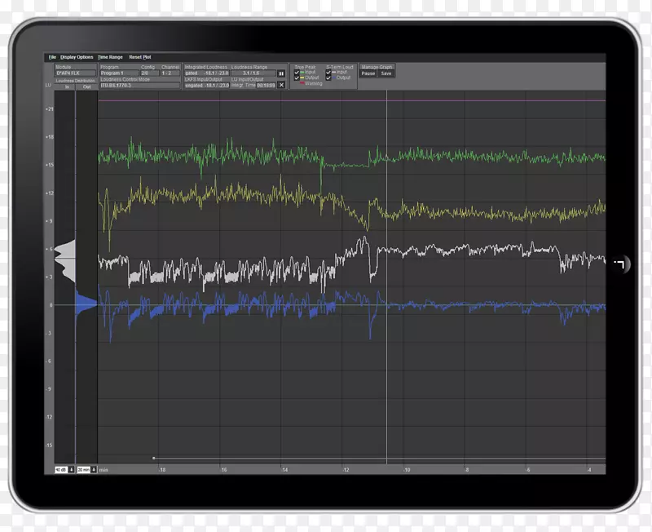
Task: Toggle True Peak Input checkbox
Action: (x=296, y=72)
